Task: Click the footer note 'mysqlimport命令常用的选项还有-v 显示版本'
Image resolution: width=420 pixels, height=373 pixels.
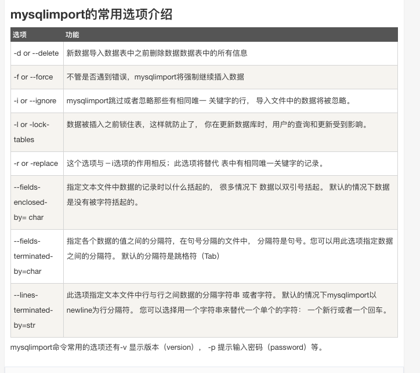Action: click(x=167, y=347)
